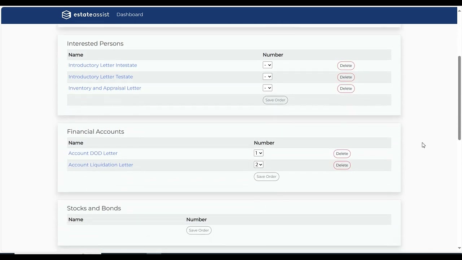The width and height of the screenshot is (462, 260).
Task: Click the estateassist logo icon
Action: point(66,15)
